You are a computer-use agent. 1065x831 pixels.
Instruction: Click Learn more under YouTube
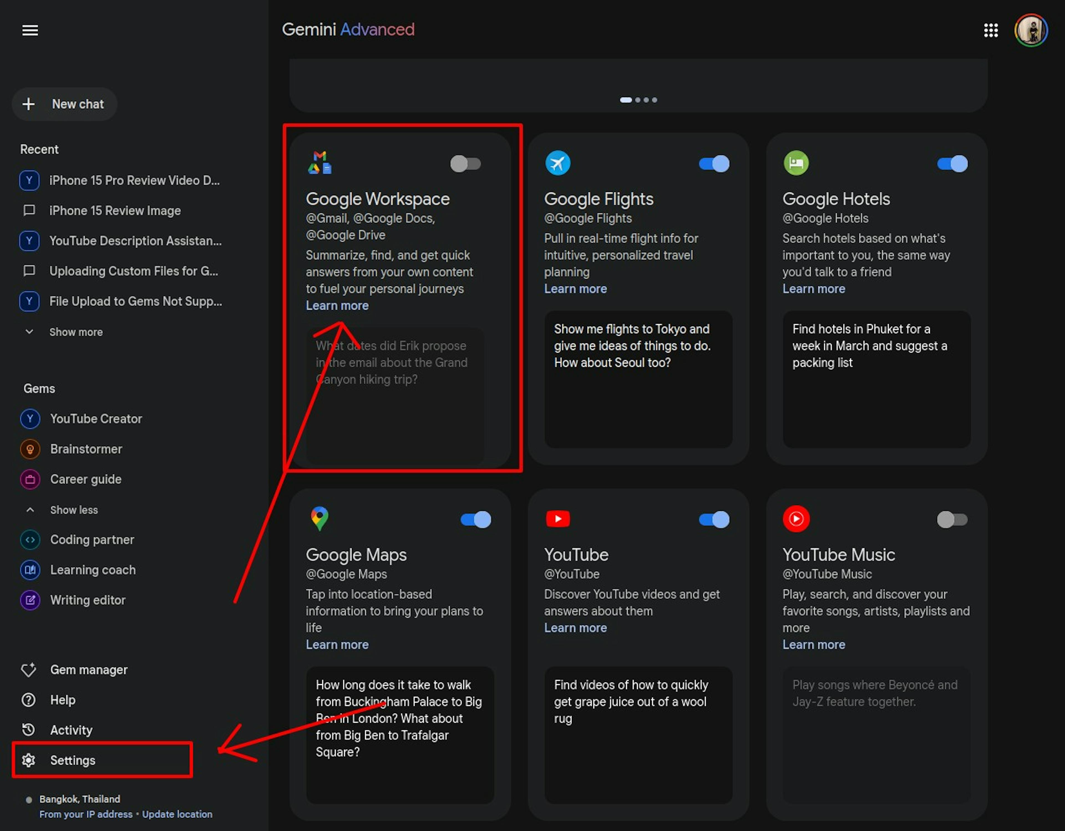575,628
